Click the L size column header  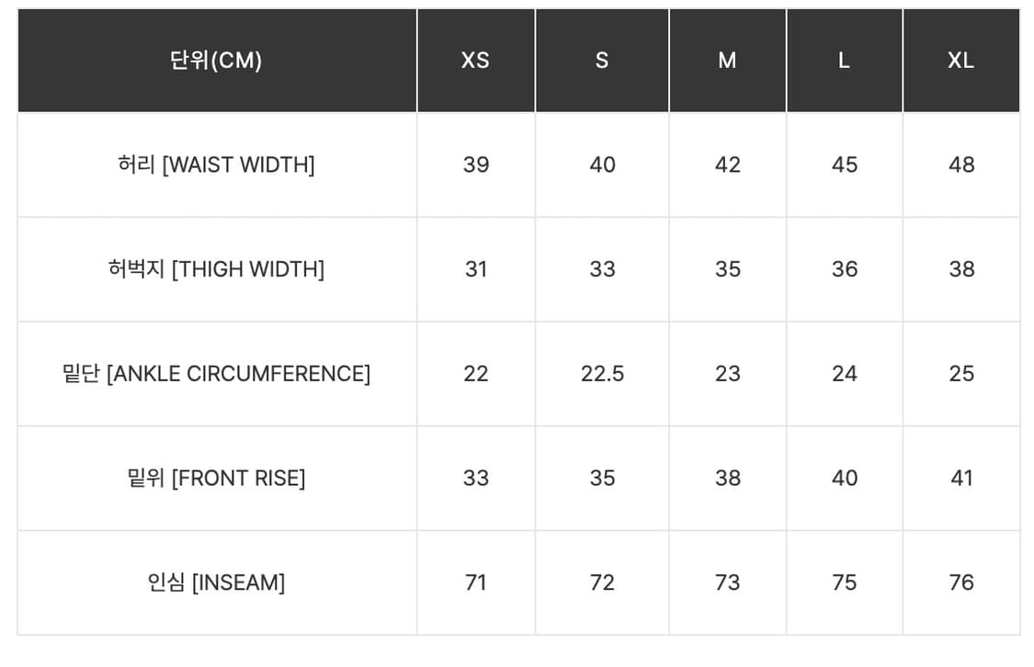pos(844,61)
